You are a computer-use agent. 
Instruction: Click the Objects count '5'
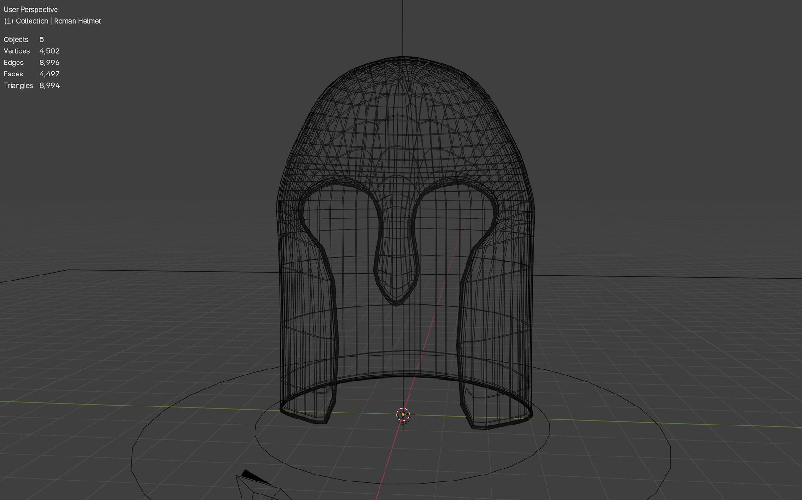tap(42, 39)
